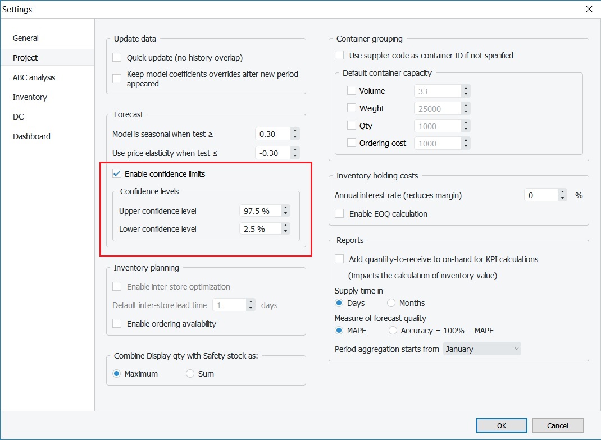The image size is (601, 440).
Task: Select Sum for Display qty combination
Action: coord(190,374)
